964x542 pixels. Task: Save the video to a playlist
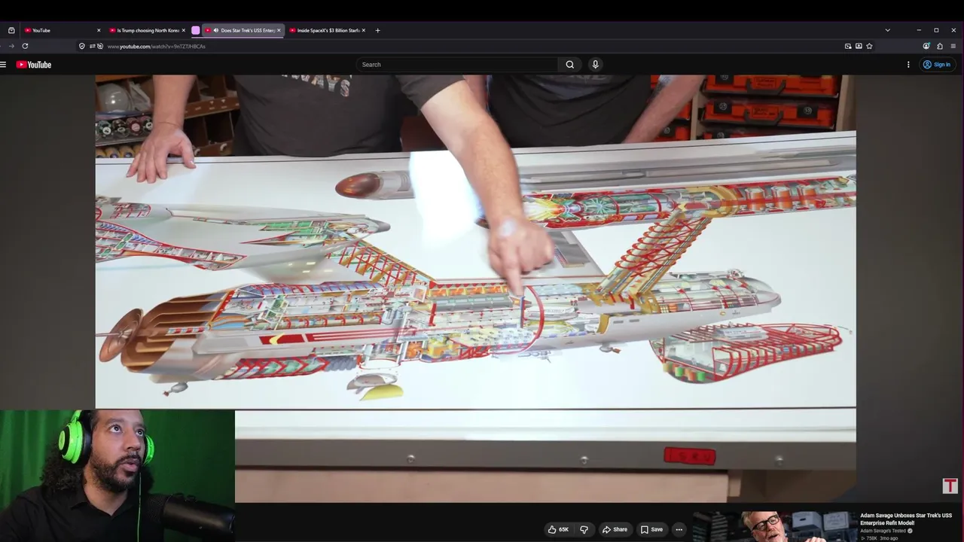[651, 529]
